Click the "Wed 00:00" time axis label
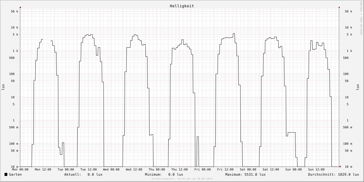The image size is (364, 182). [111, 170]
